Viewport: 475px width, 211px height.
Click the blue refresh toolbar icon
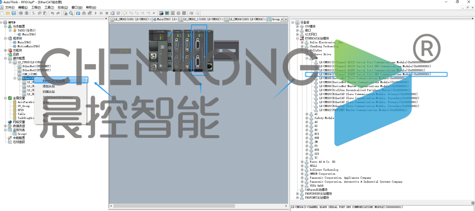(x=78, y=13)
